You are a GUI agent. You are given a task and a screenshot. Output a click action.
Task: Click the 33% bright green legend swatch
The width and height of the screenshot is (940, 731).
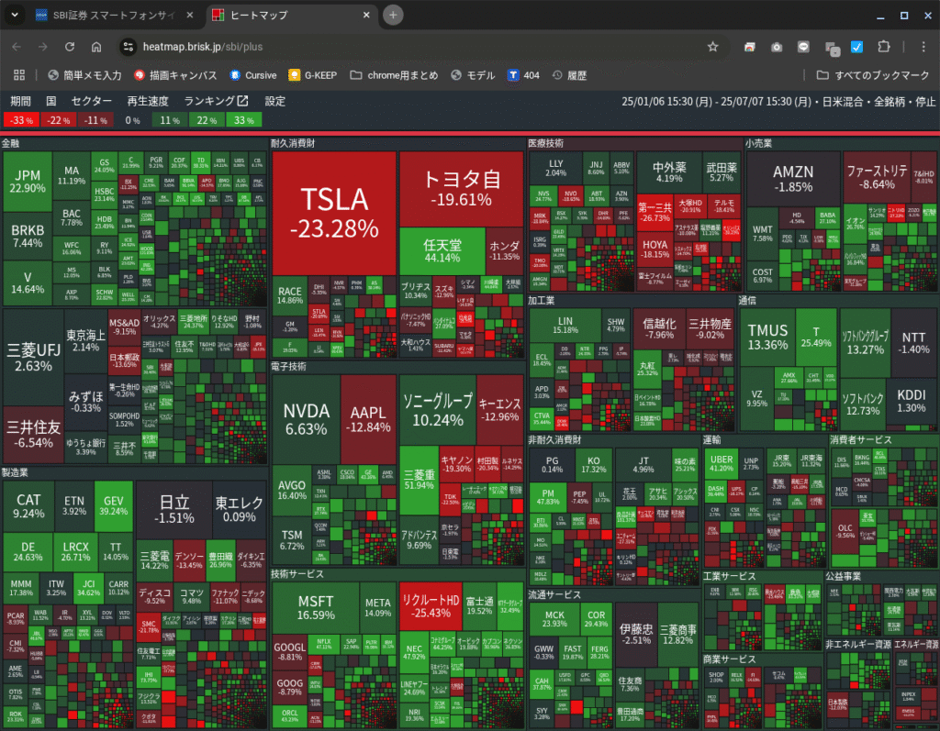point(244,120)
